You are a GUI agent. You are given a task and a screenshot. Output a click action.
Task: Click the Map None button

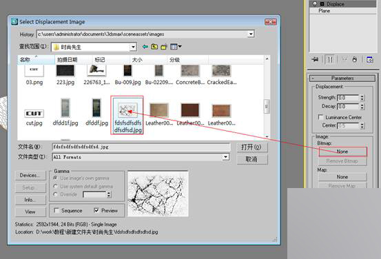[342, 177]
